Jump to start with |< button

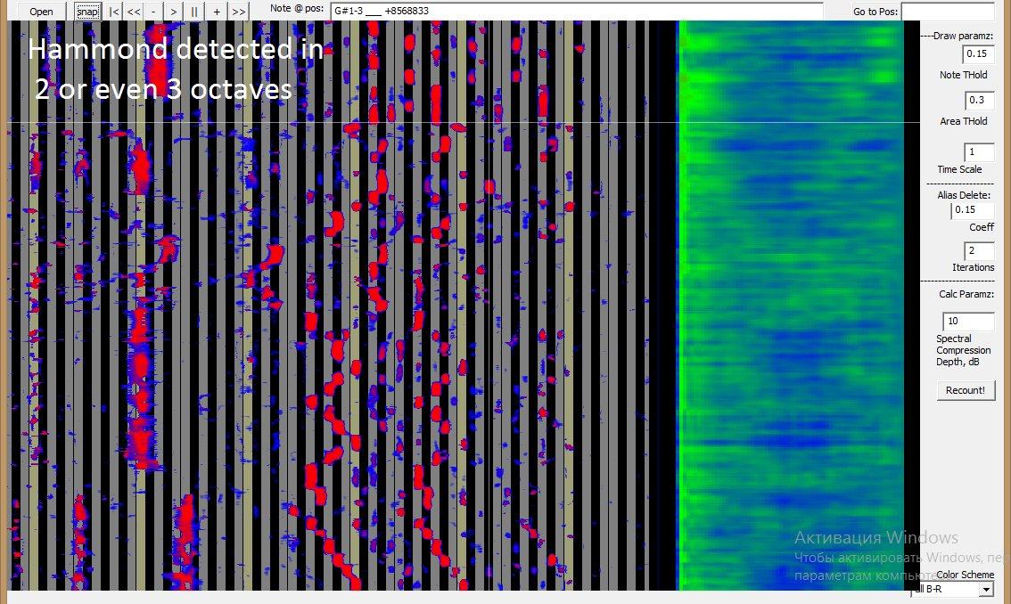coord(114,11)
